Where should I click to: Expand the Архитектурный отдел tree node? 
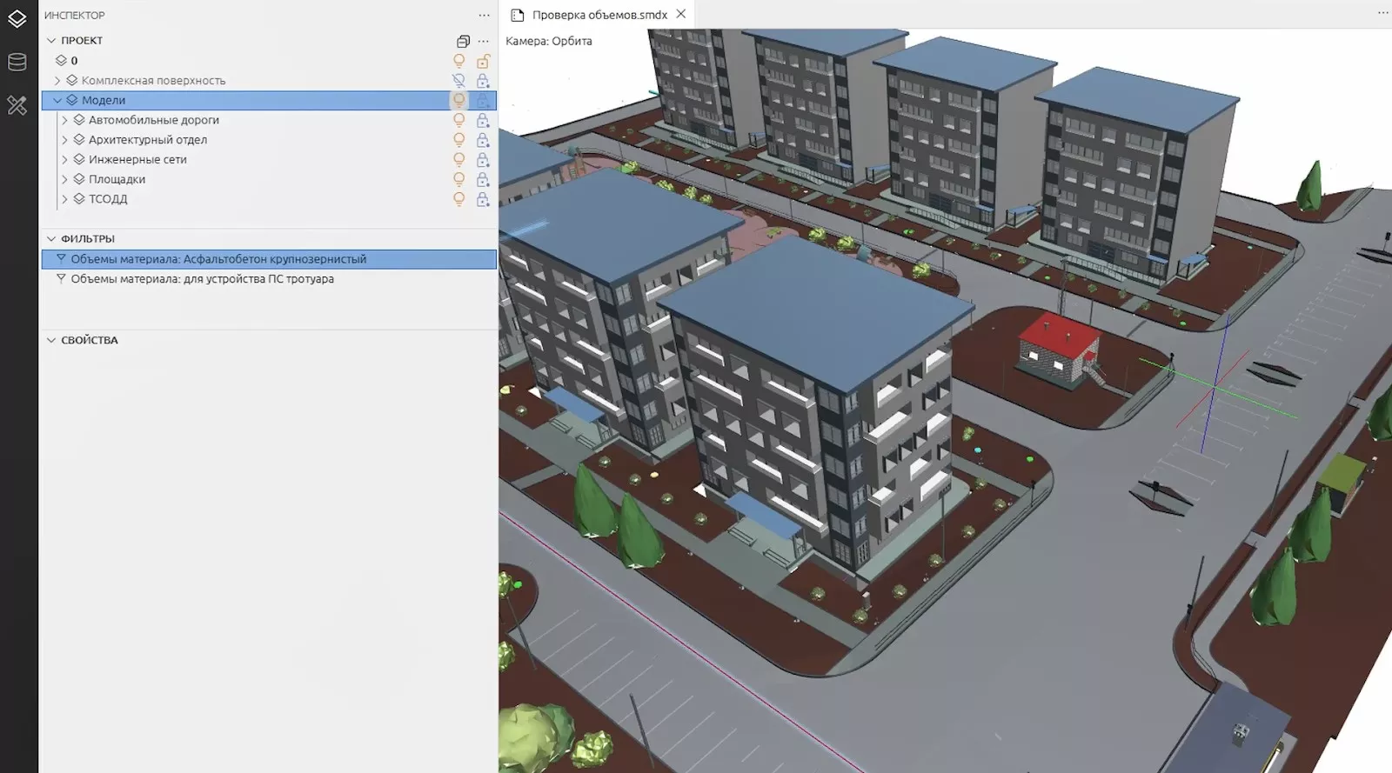tap(64, 140)
